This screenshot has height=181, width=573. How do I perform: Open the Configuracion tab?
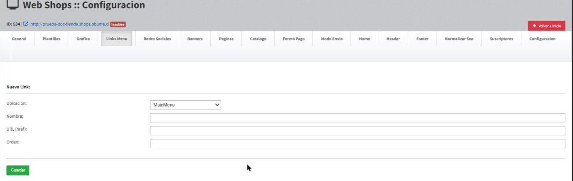pyautogui.click(x=542, y=39)
